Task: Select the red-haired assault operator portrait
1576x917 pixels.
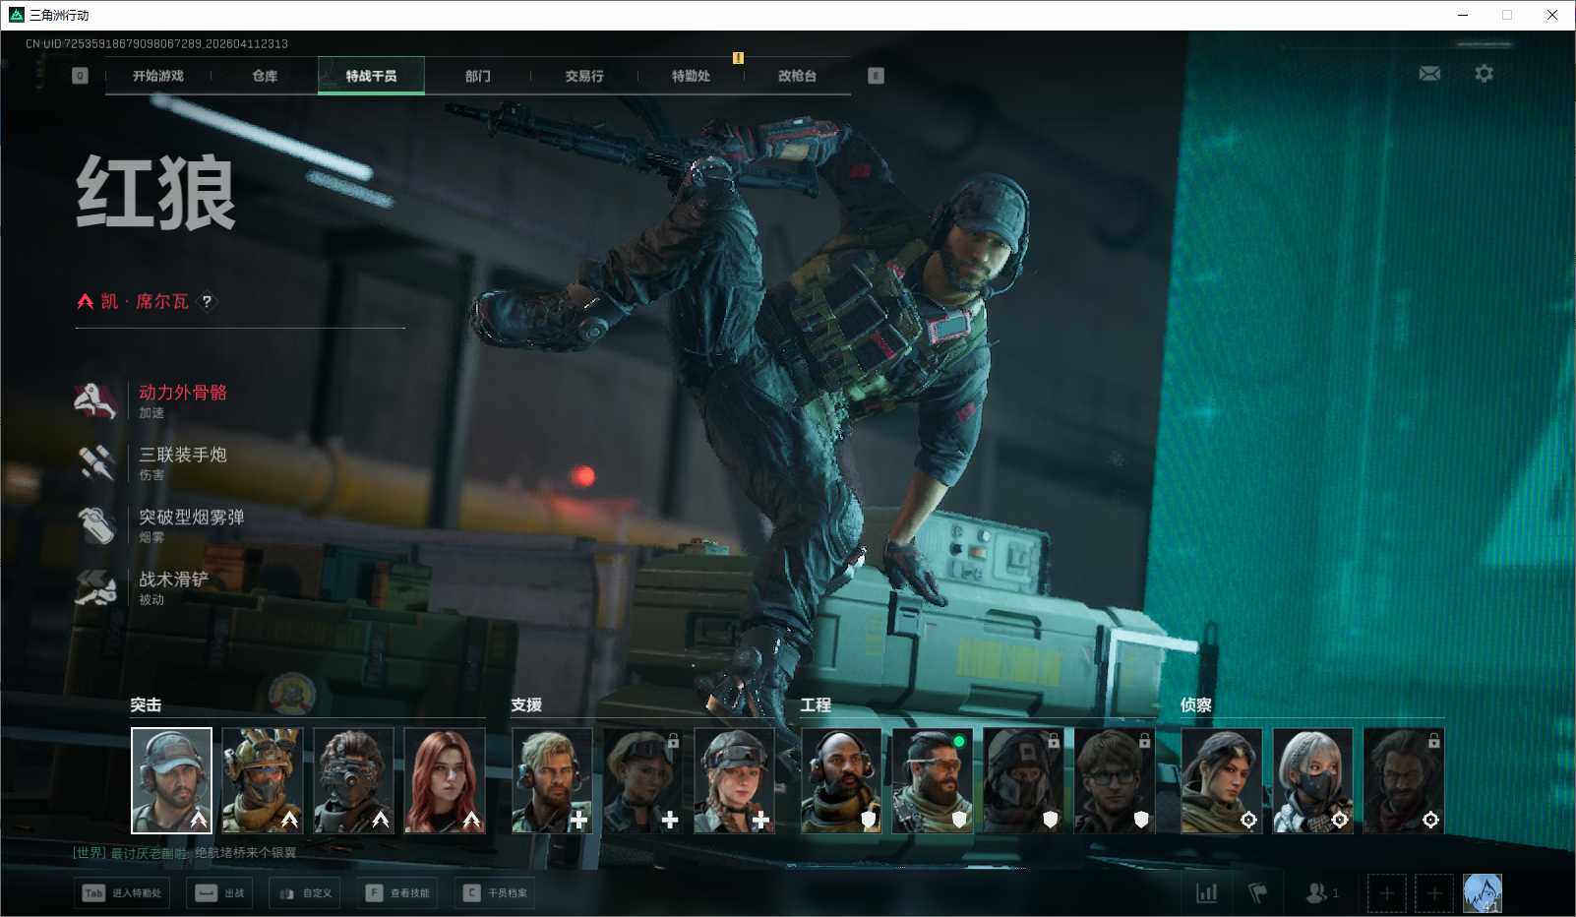Action: (445, 780)
